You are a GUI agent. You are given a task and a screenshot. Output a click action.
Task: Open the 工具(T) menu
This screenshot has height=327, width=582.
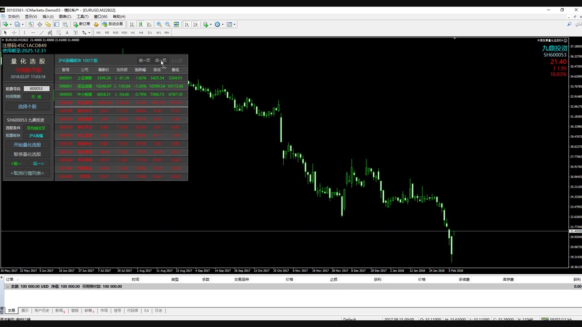click(83, 17)
